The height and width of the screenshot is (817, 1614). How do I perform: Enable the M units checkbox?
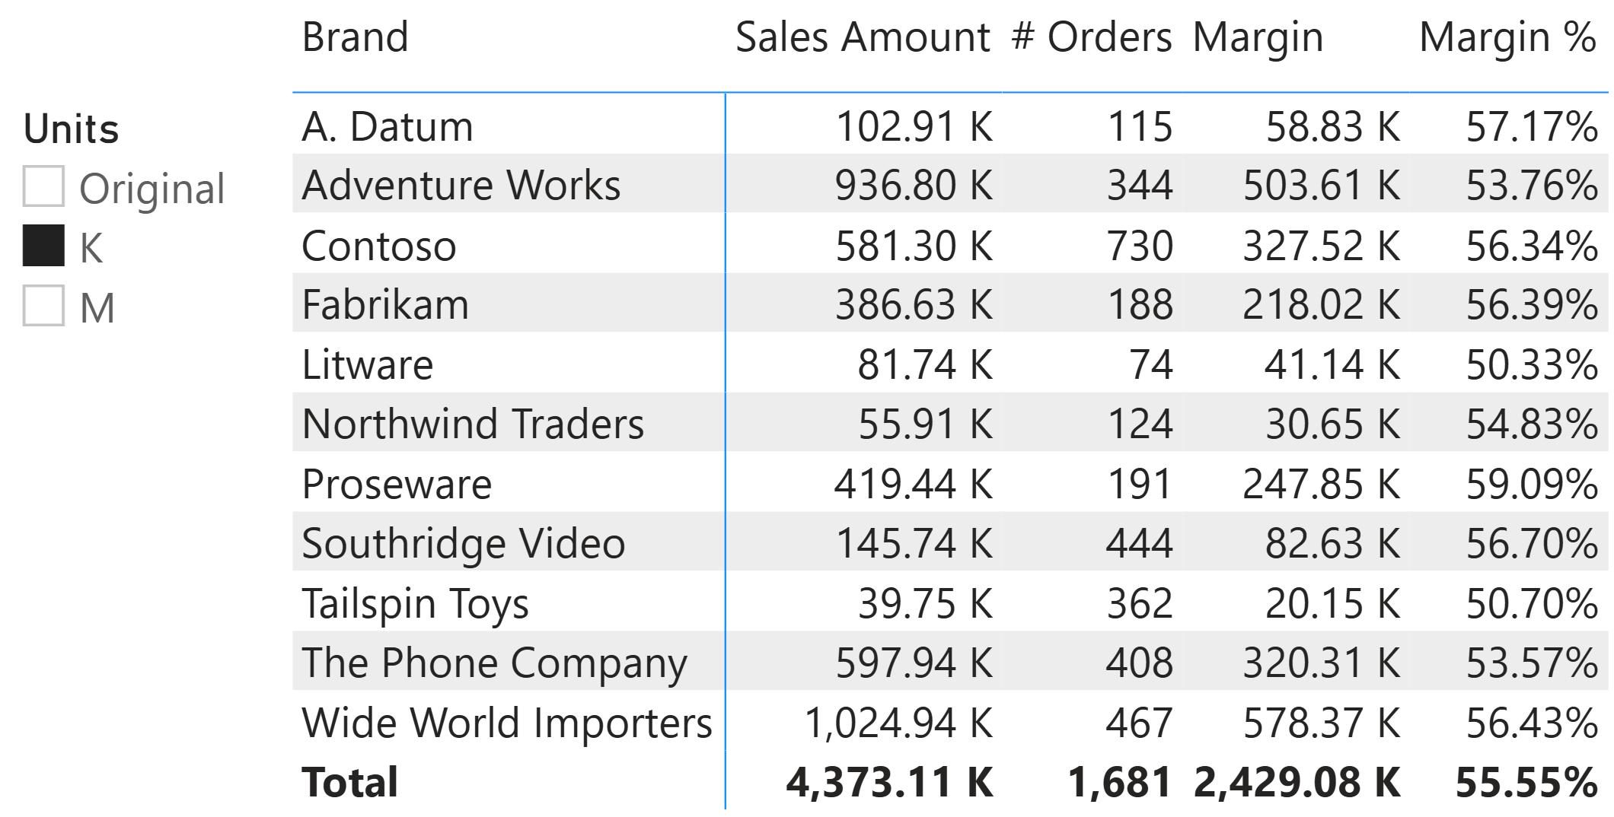pos(43,306)
